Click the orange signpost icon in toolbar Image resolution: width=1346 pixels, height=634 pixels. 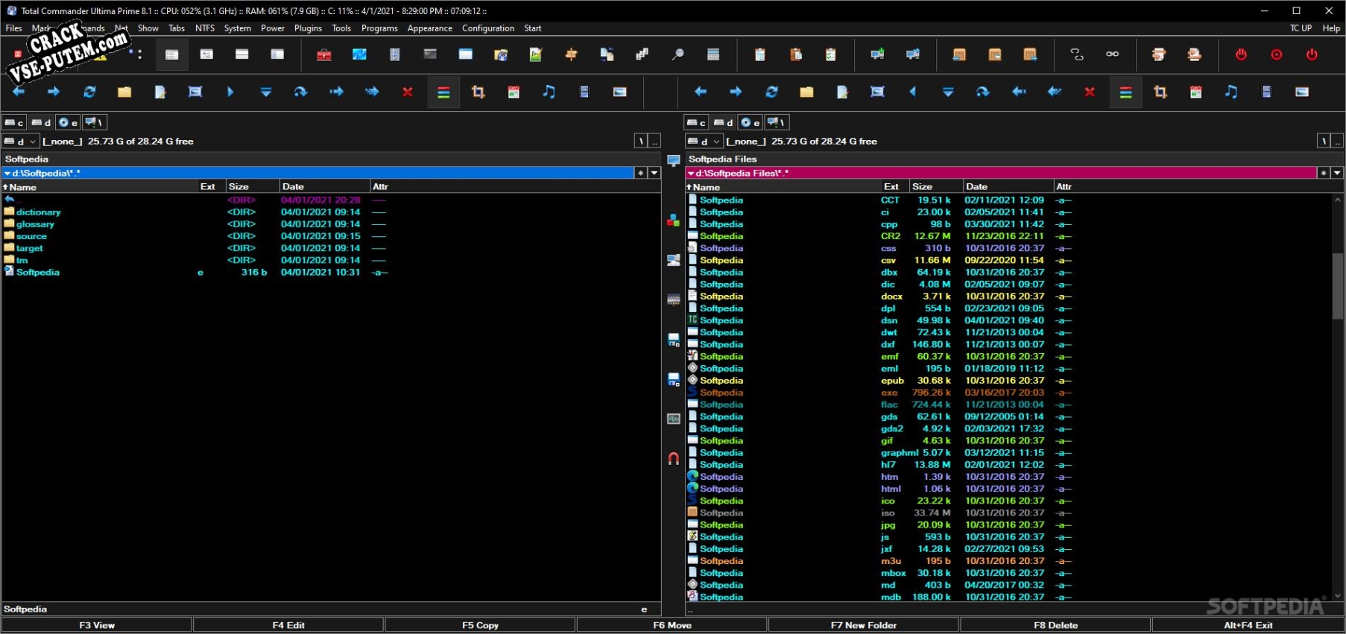572,54
